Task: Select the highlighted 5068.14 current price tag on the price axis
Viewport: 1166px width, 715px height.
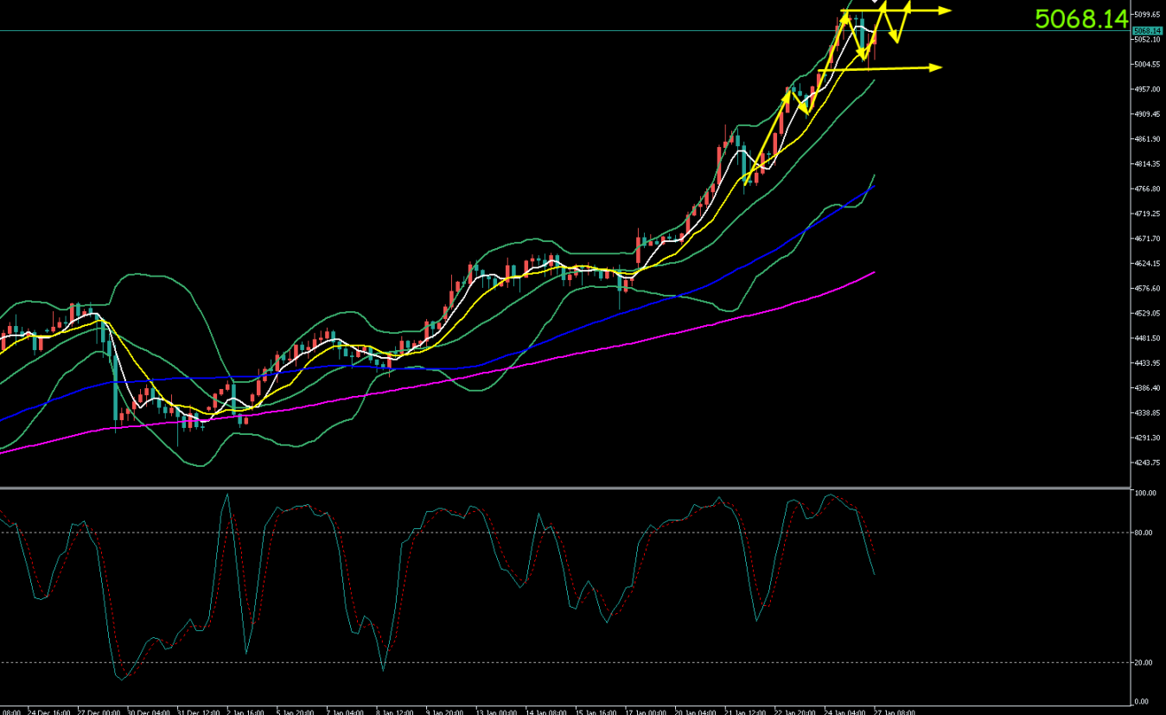Action: pyautogui.click(x=1148, y=31)
